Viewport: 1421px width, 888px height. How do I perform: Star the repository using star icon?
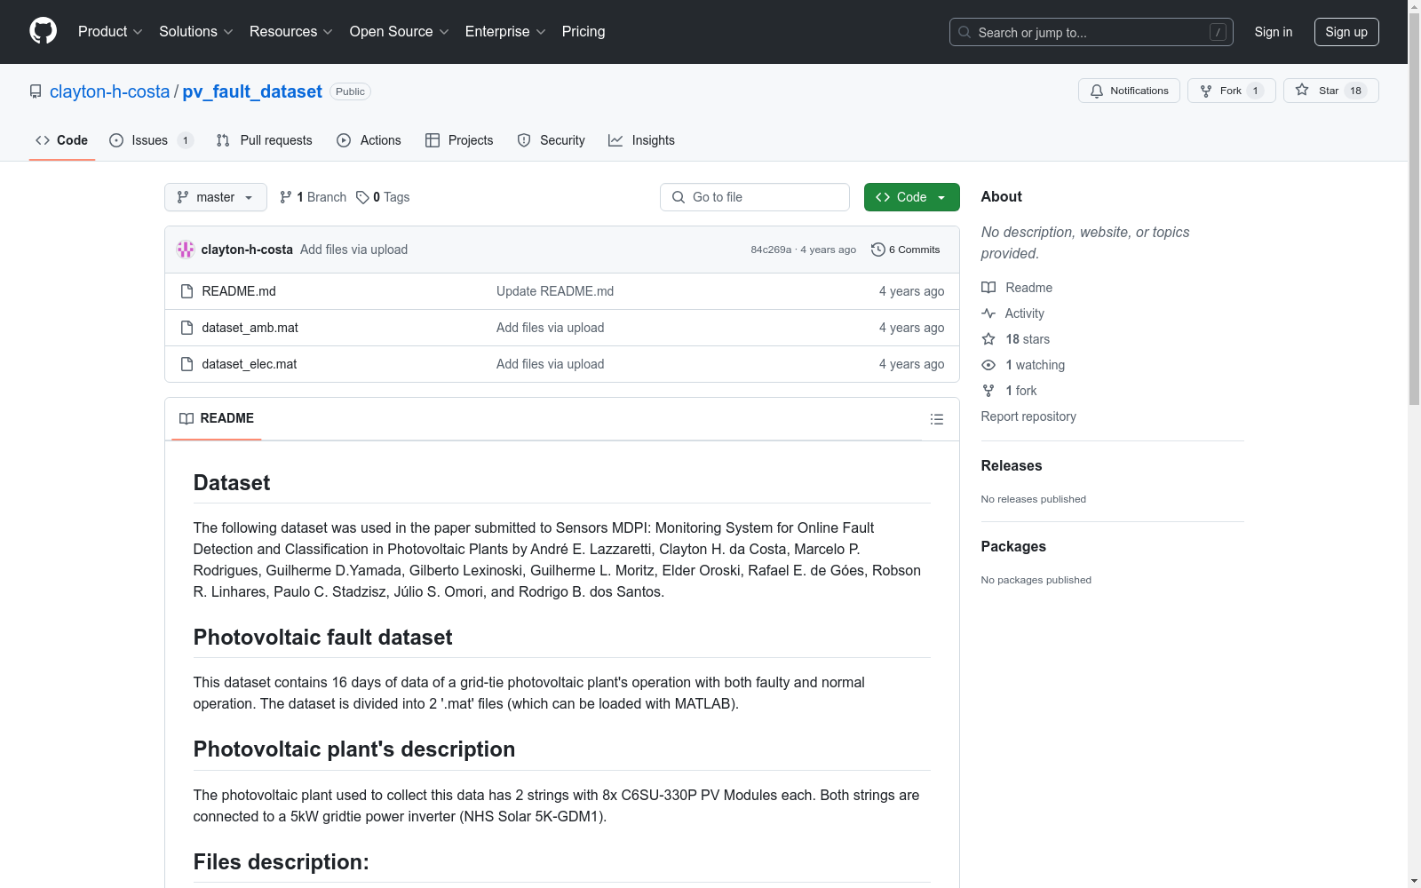point(1302,90)
